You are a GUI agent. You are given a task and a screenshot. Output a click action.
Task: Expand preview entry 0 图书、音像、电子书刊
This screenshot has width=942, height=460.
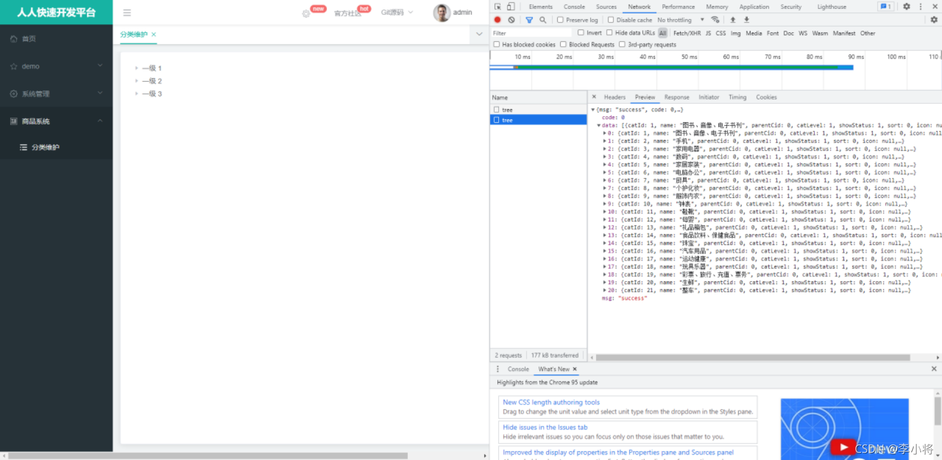tap(604, 133)
